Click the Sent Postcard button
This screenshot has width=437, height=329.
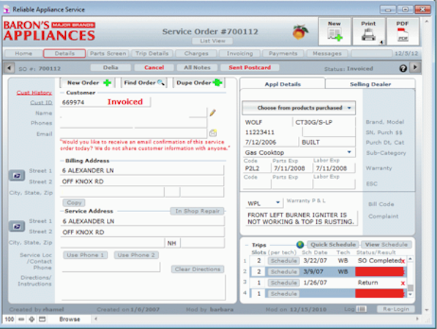pyautogui.click(x=250, y=68)
